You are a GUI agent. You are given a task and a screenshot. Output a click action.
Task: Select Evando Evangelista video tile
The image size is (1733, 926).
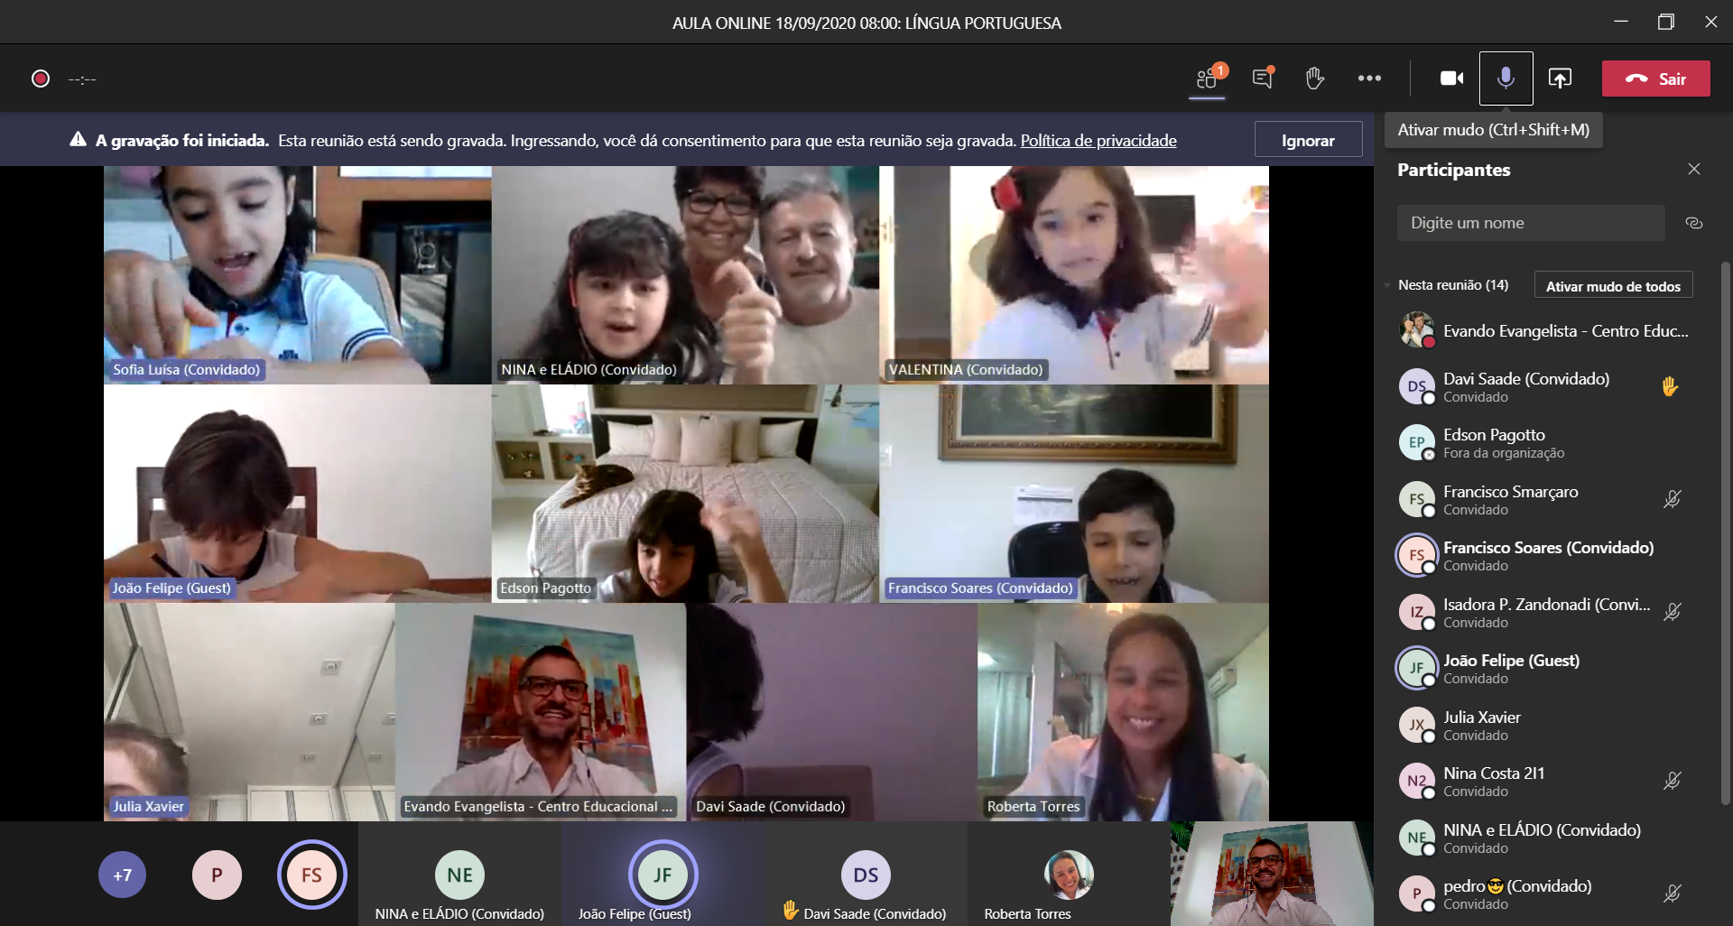[x=541, y=712]
